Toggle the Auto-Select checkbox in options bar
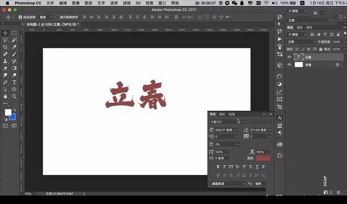The width and height of the screenshot is (347, 204). coord(21,17)
